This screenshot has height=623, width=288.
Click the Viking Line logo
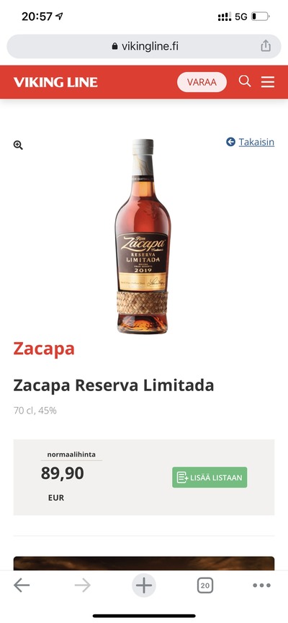pyautogui.click(x=55, y=82)
